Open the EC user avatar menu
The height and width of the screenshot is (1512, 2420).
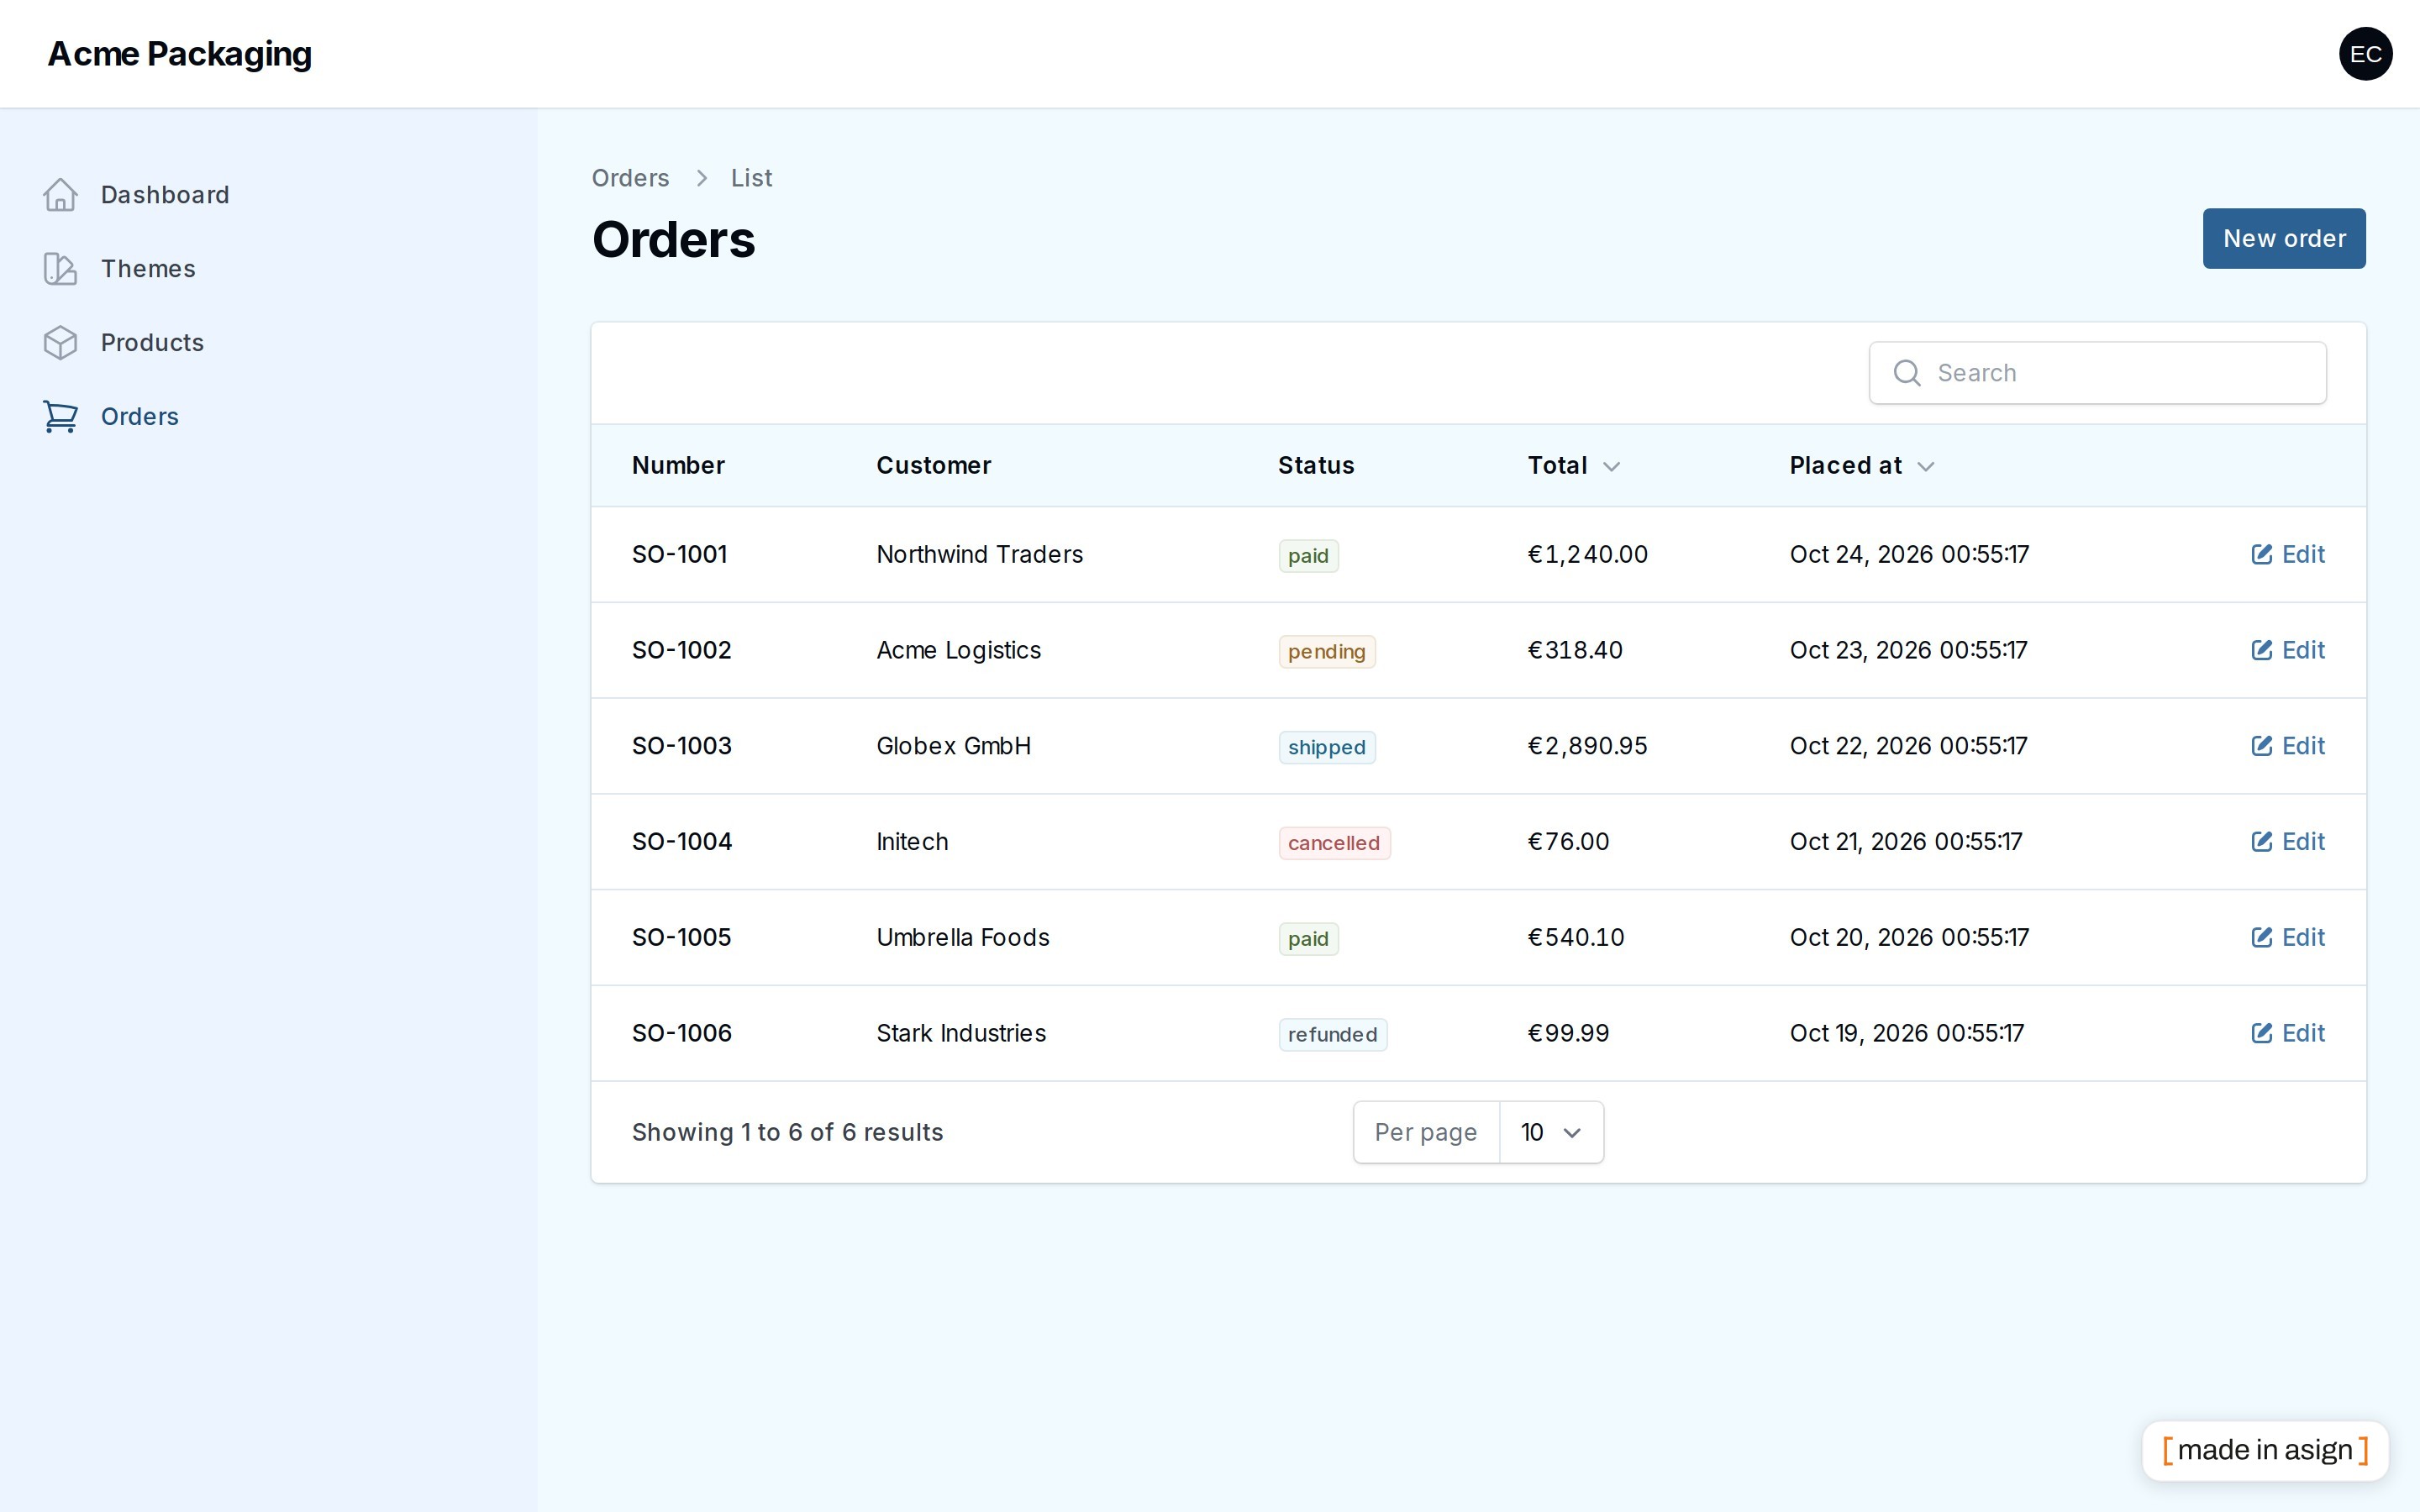[x=2365, y=54]
